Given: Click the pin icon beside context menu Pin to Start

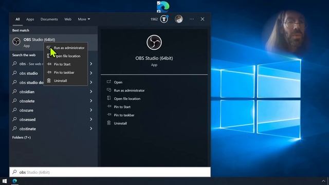Looking at the screenshot, I should [49, 64].
